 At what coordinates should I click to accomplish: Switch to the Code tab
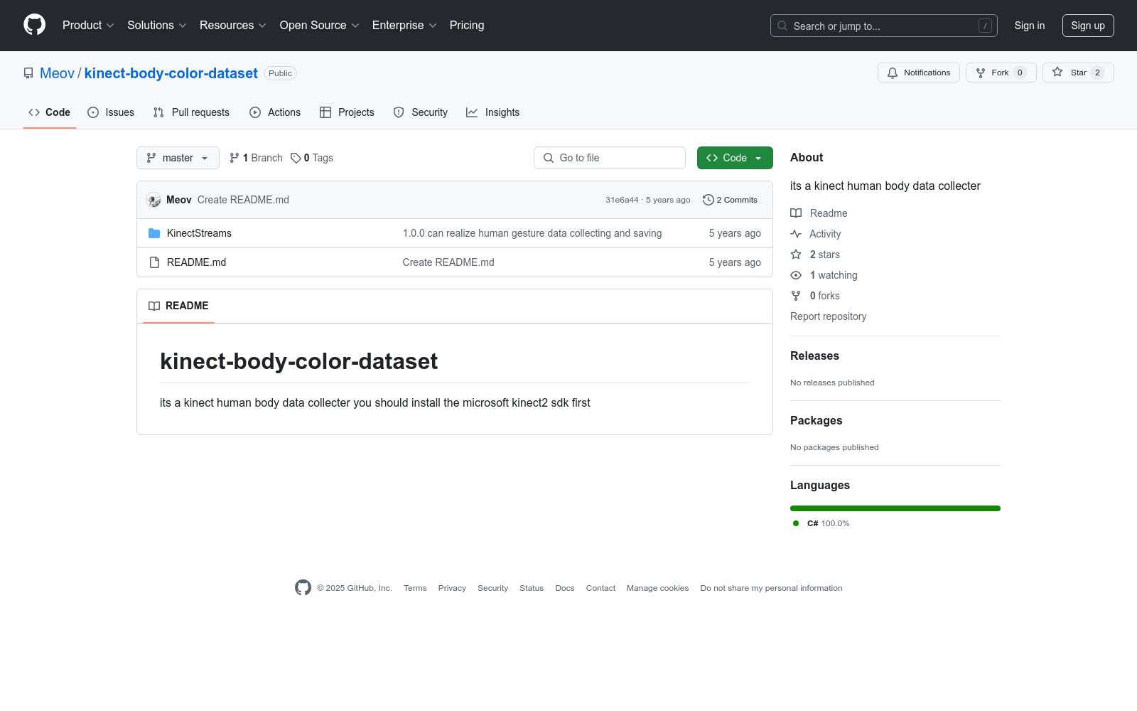pyautogui.click(x=50, y=112)
